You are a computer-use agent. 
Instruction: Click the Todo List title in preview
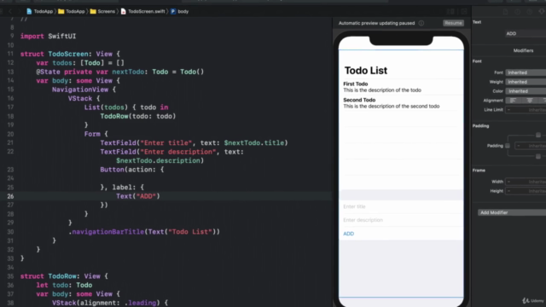(366, 71)
